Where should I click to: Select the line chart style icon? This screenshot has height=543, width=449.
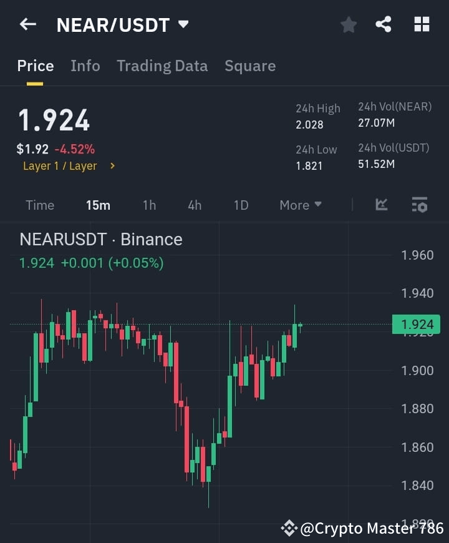click(381, 205)
